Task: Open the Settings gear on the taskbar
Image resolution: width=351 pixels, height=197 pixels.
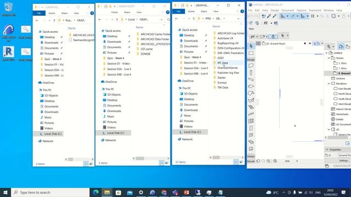Action: (x=141, y=192)
